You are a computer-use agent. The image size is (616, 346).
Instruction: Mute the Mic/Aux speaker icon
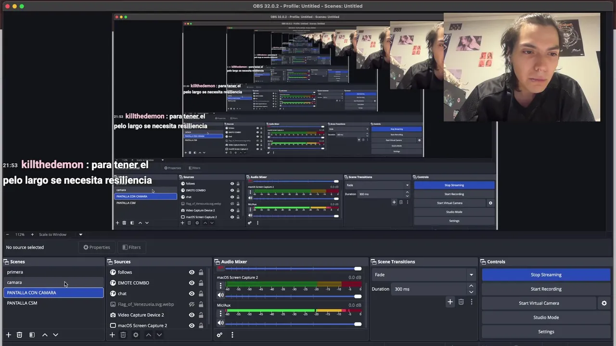point(220,323)
